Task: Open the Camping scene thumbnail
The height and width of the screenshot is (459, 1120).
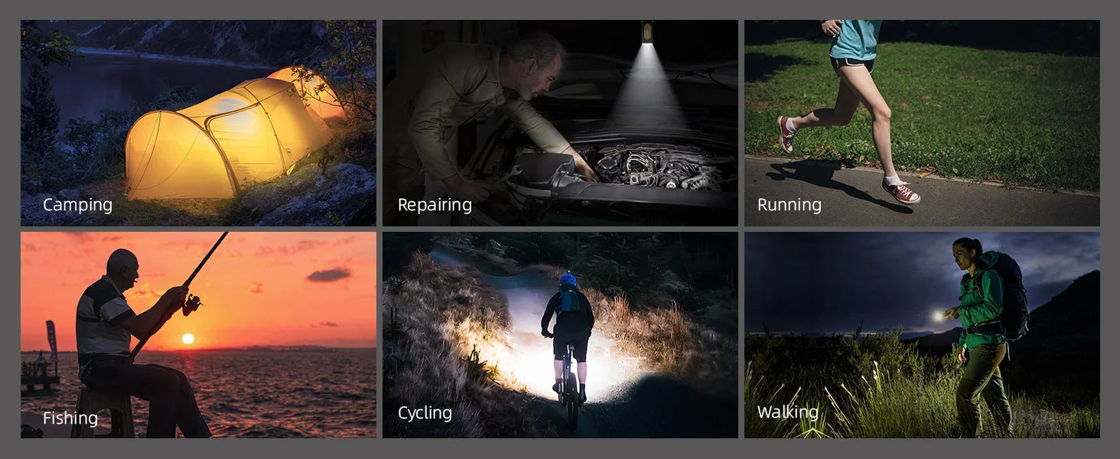Action: click(x=198, y=123)
